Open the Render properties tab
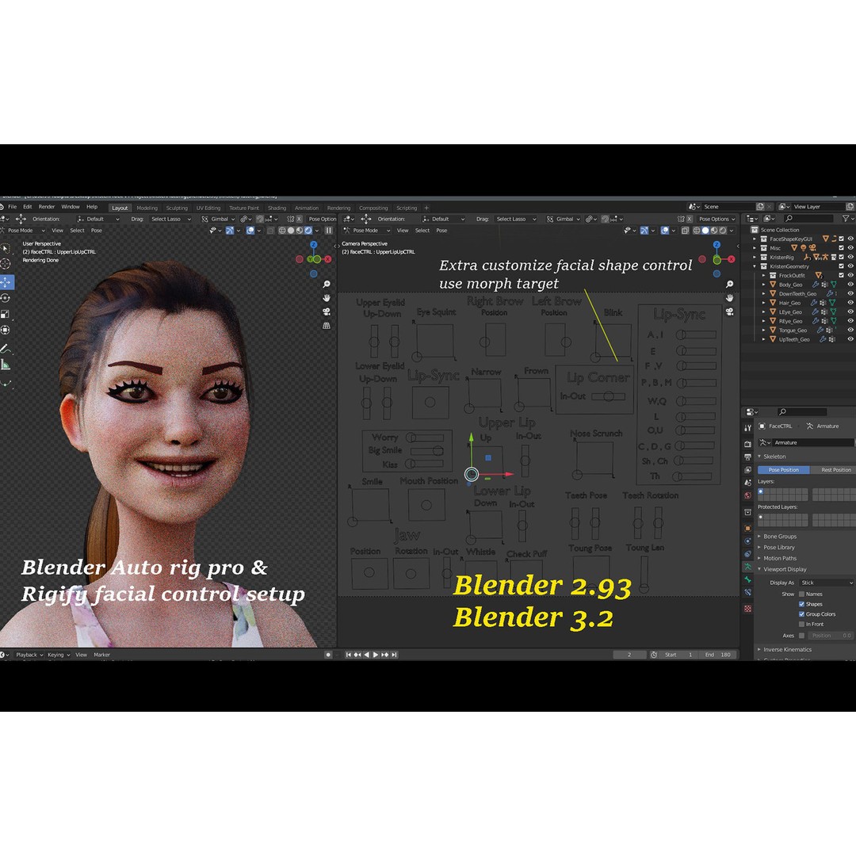Image resolution: width=856 pixels, height=856 pixels. tap(747, 443)
